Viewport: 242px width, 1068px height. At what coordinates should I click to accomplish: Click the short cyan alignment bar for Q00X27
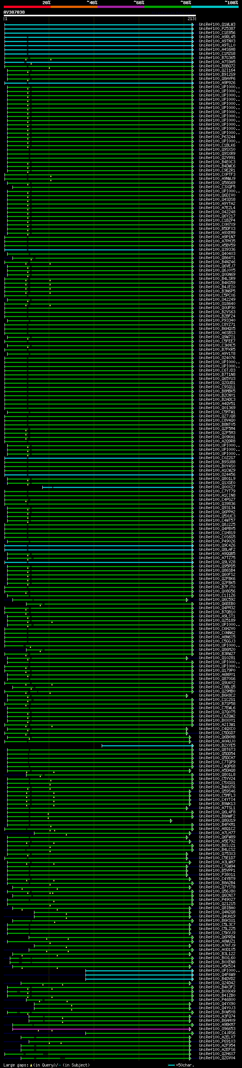coord(118,487)
